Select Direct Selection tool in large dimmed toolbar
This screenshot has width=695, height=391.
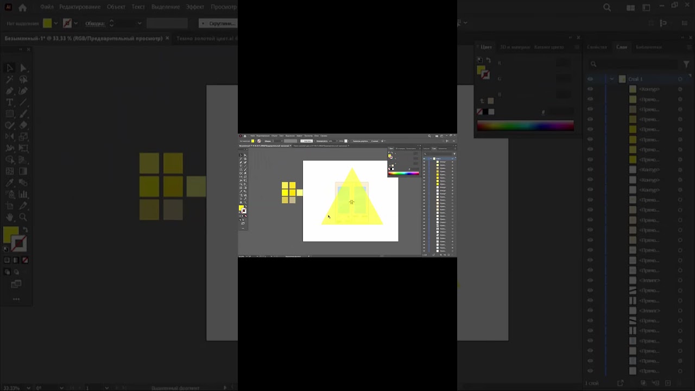(23, 68)
